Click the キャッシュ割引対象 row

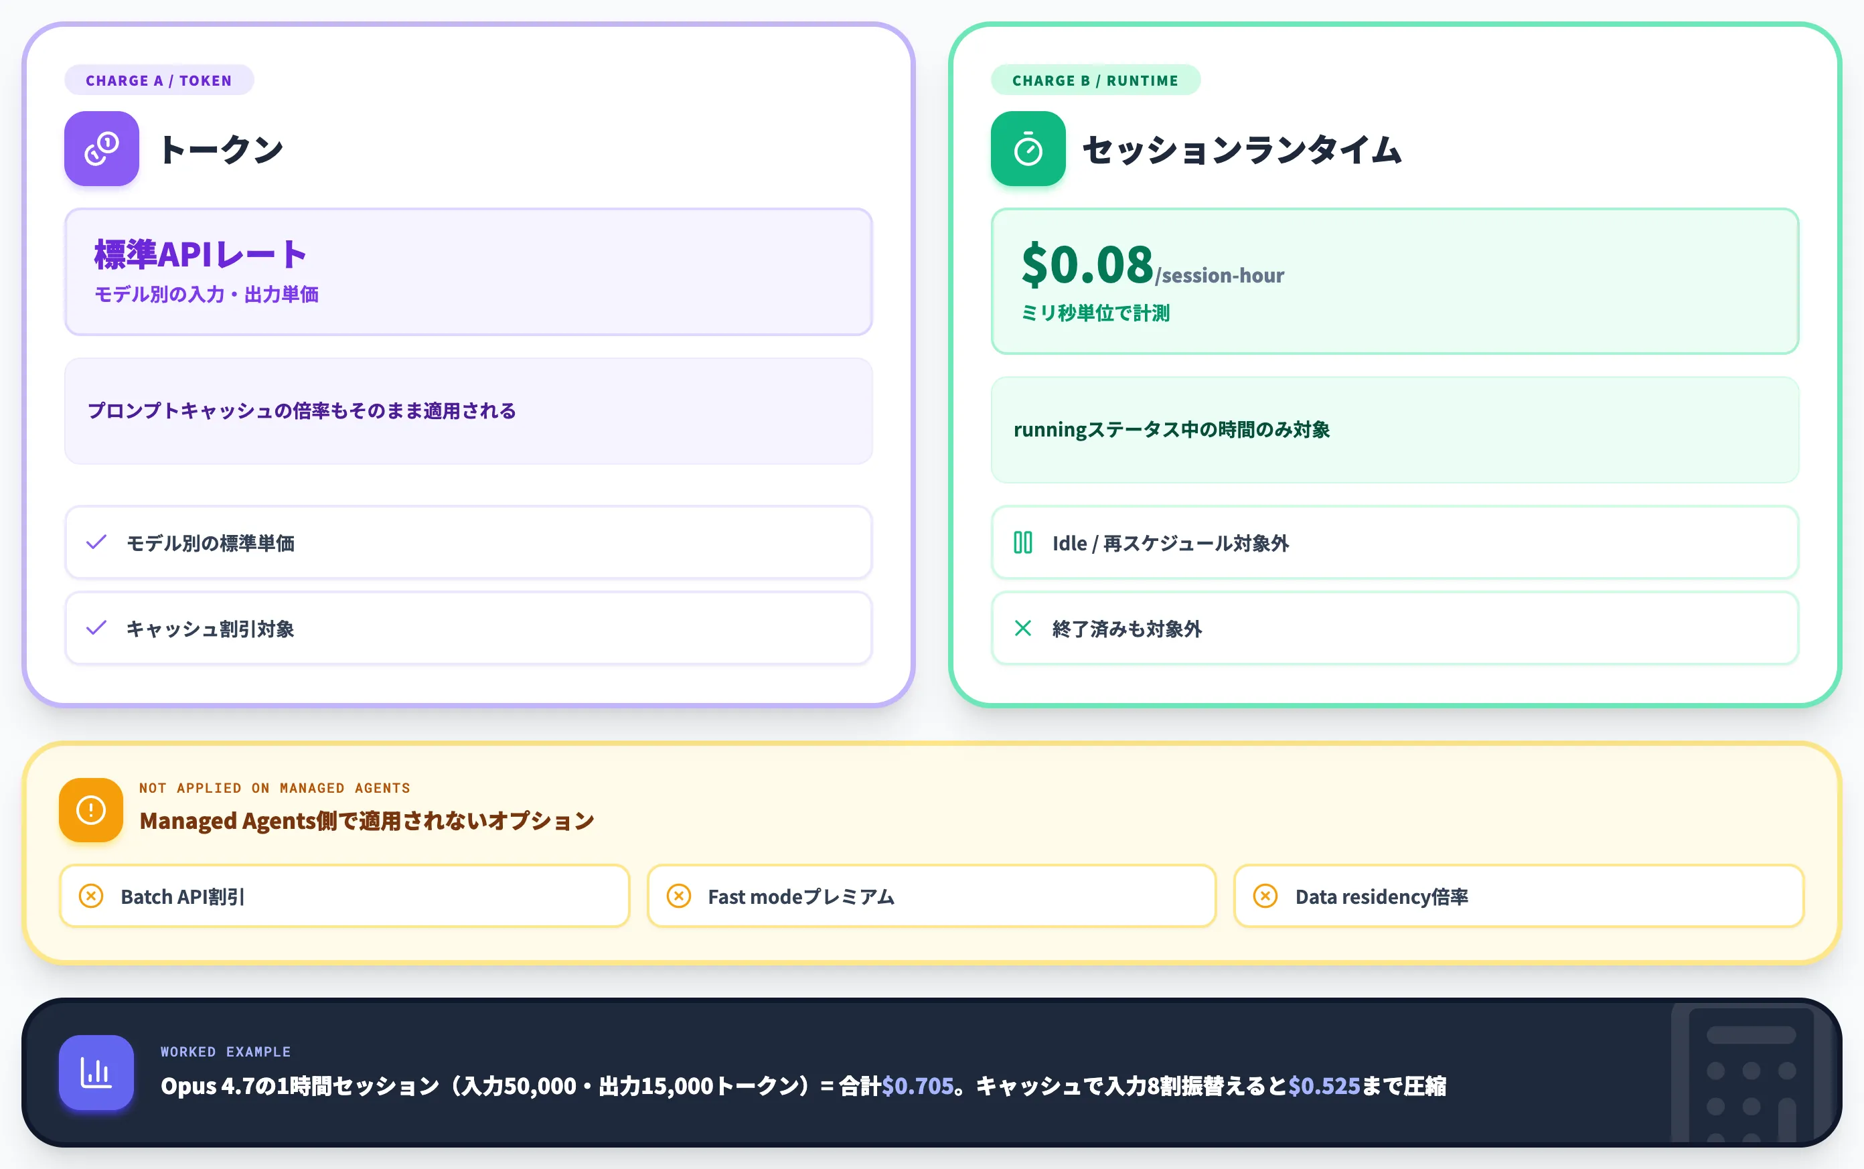pyautogui.click(x=469, y=628)
